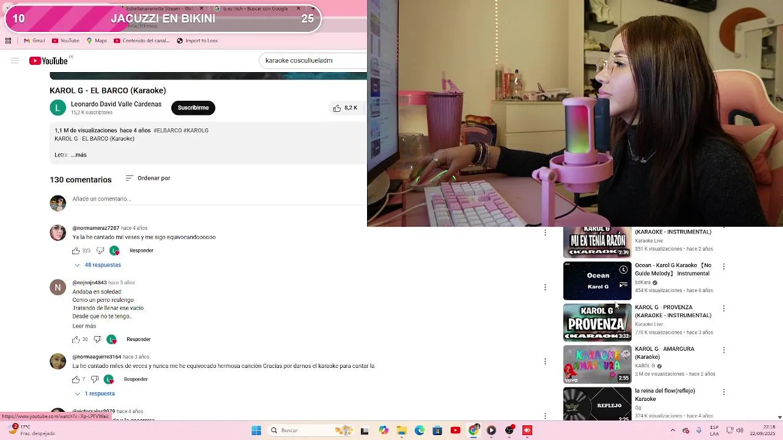Click the taskbar Buscar search box

(311, 430)
